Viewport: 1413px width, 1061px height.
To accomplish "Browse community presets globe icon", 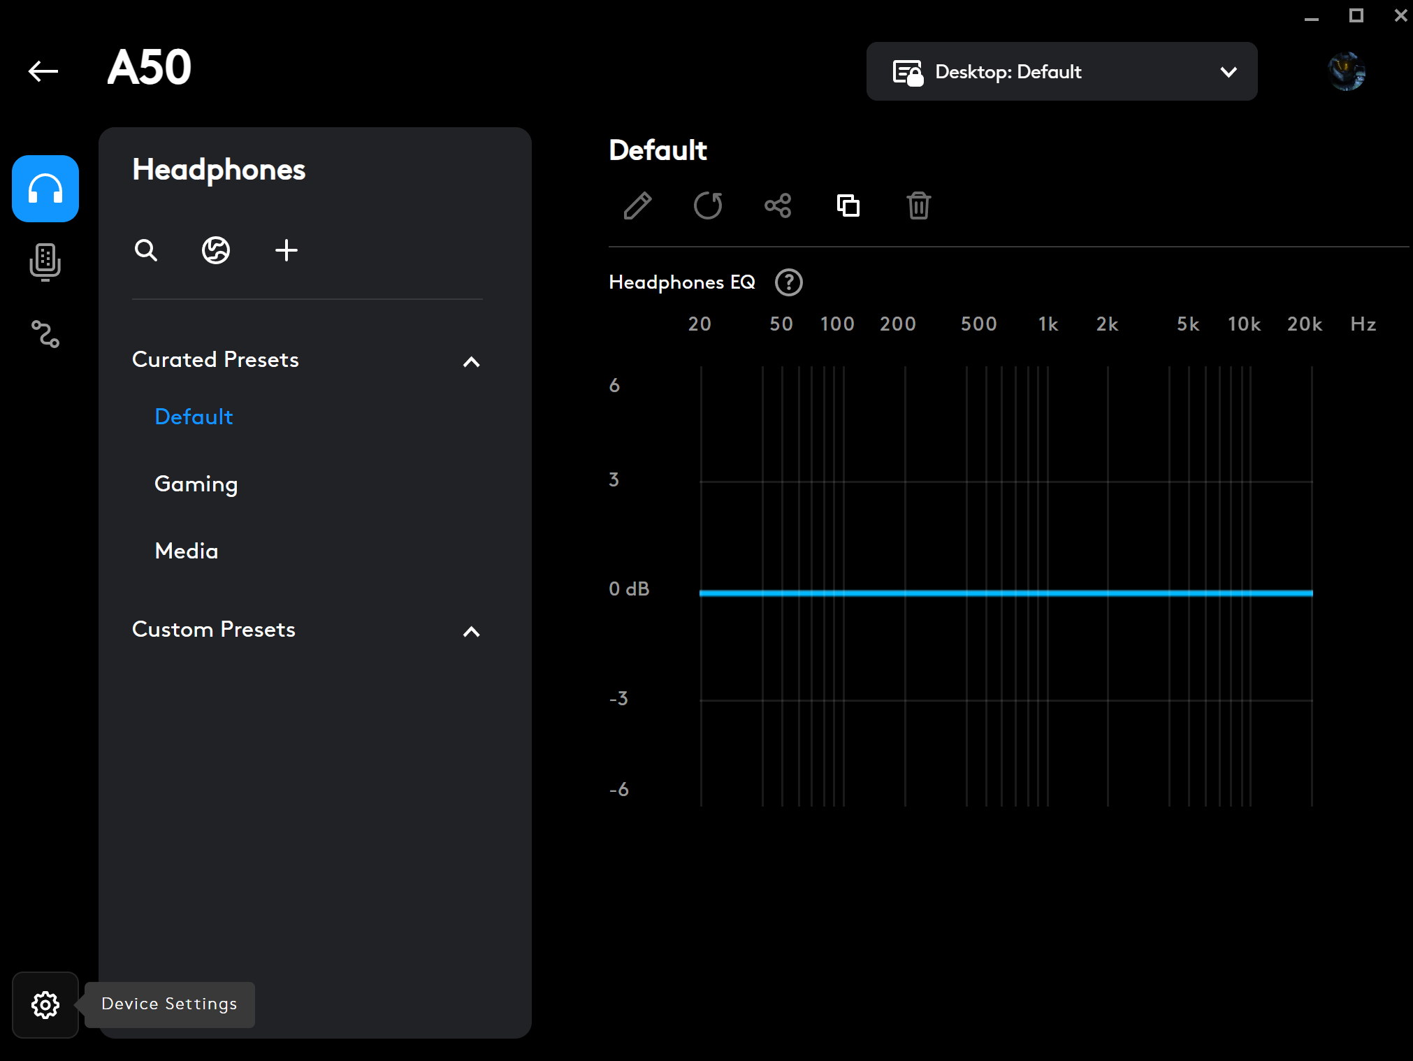I will (x=216, y=250).
